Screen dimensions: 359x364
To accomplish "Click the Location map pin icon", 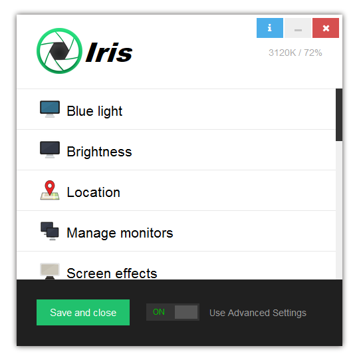I will [50, 190].
